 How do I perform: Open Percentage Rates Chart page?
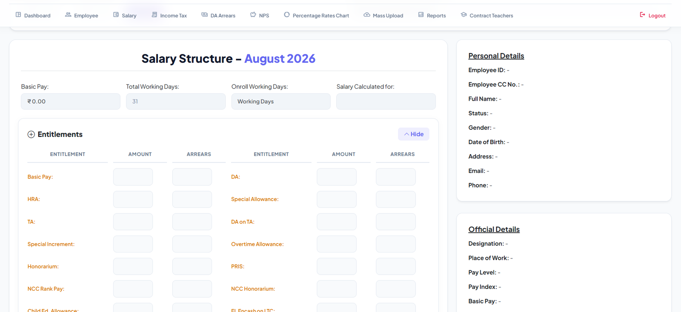pyautogui.click(x=317, y=15)
